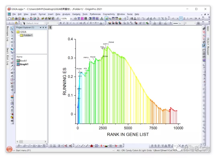
Task: Save the project with the floppy disk icon
Action: pos(49,18)
